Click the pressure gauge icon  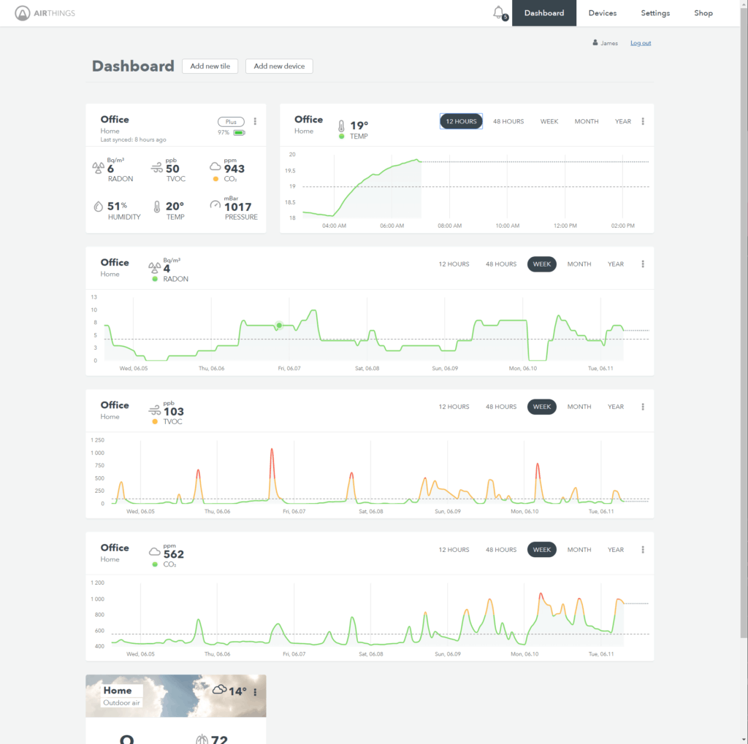pos(215,205)
